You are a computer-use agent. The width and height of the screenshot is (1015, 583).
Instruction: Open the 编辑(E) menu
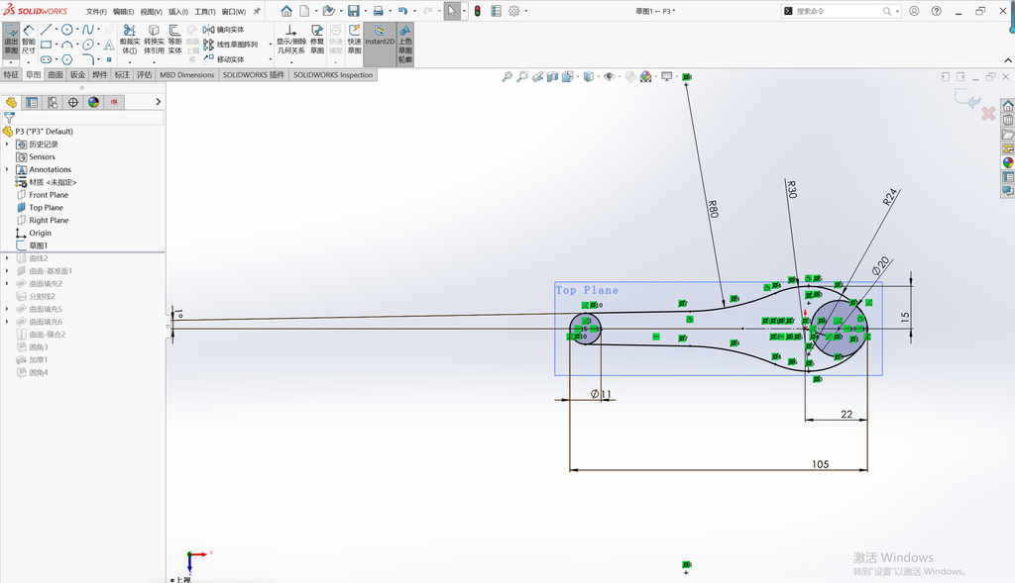tap(124, 12)
